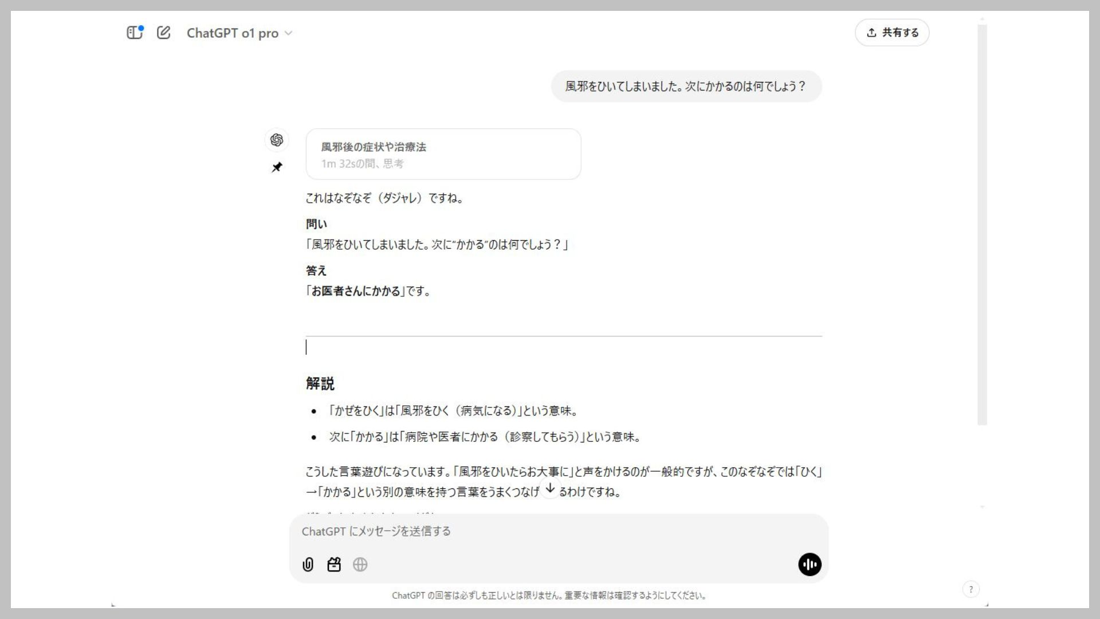Open help via the question mark icon
The width and height of the screenshot is (1100, 619).
pos(971,589)
